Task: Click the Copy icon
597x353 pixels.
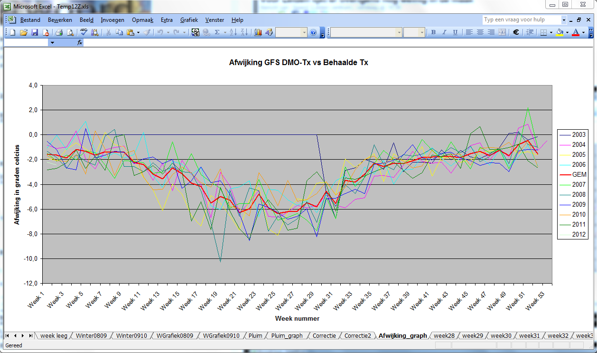Action: tap(119, 32)
